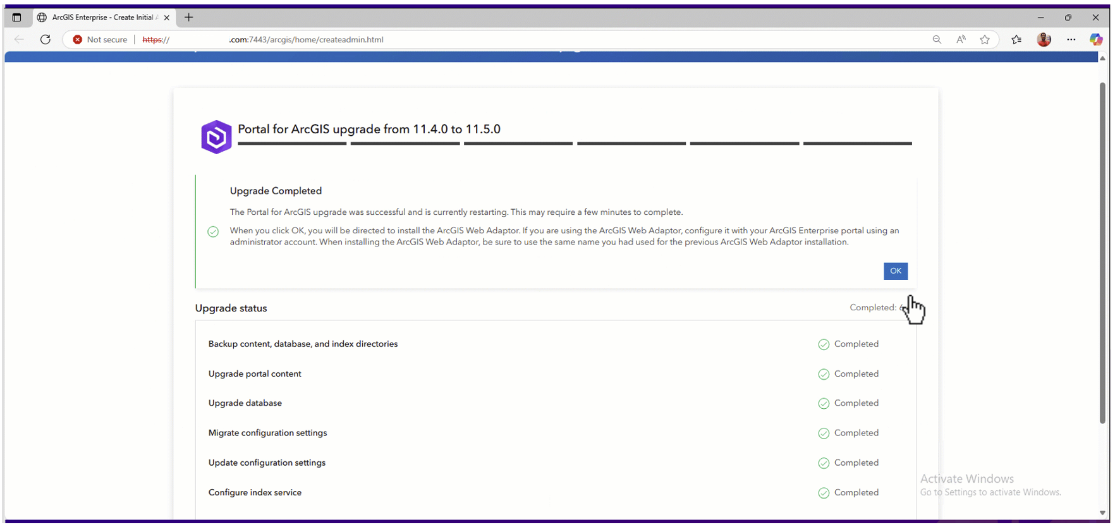
Task: Click 'Upgrade database' row text
Action: (245, 403)
